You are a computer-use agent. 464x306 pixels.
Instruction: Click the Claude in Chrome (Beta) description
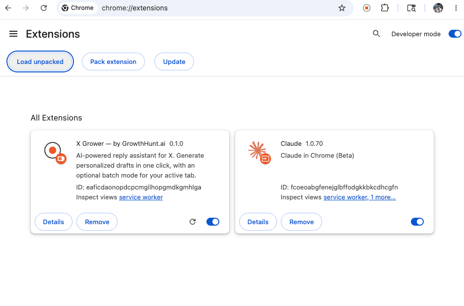[x=317, y=156]
